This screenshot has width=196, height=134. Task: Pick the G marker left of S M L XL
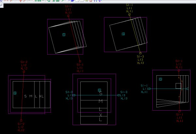point(15,93)
